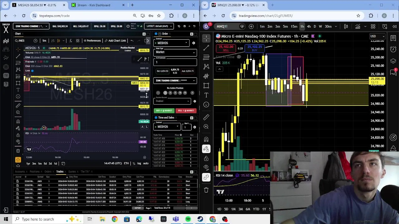Click the go-to-date calendar icon on Topstep chart
The image size is (399, 224).
pos(63,163)
